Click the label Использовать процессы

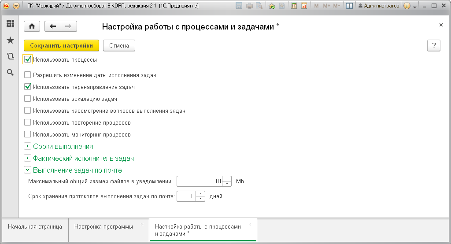click(x=65, y=60)
